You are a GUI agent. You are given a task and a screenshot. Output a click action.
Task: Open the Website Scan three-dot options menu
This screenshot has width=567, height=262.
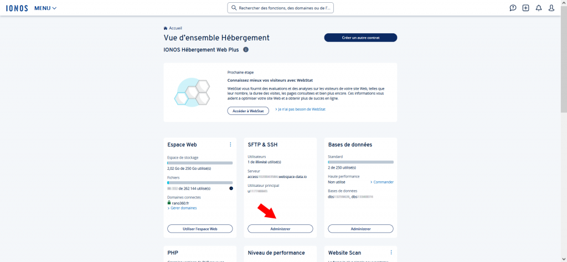(x=391, y=253)
